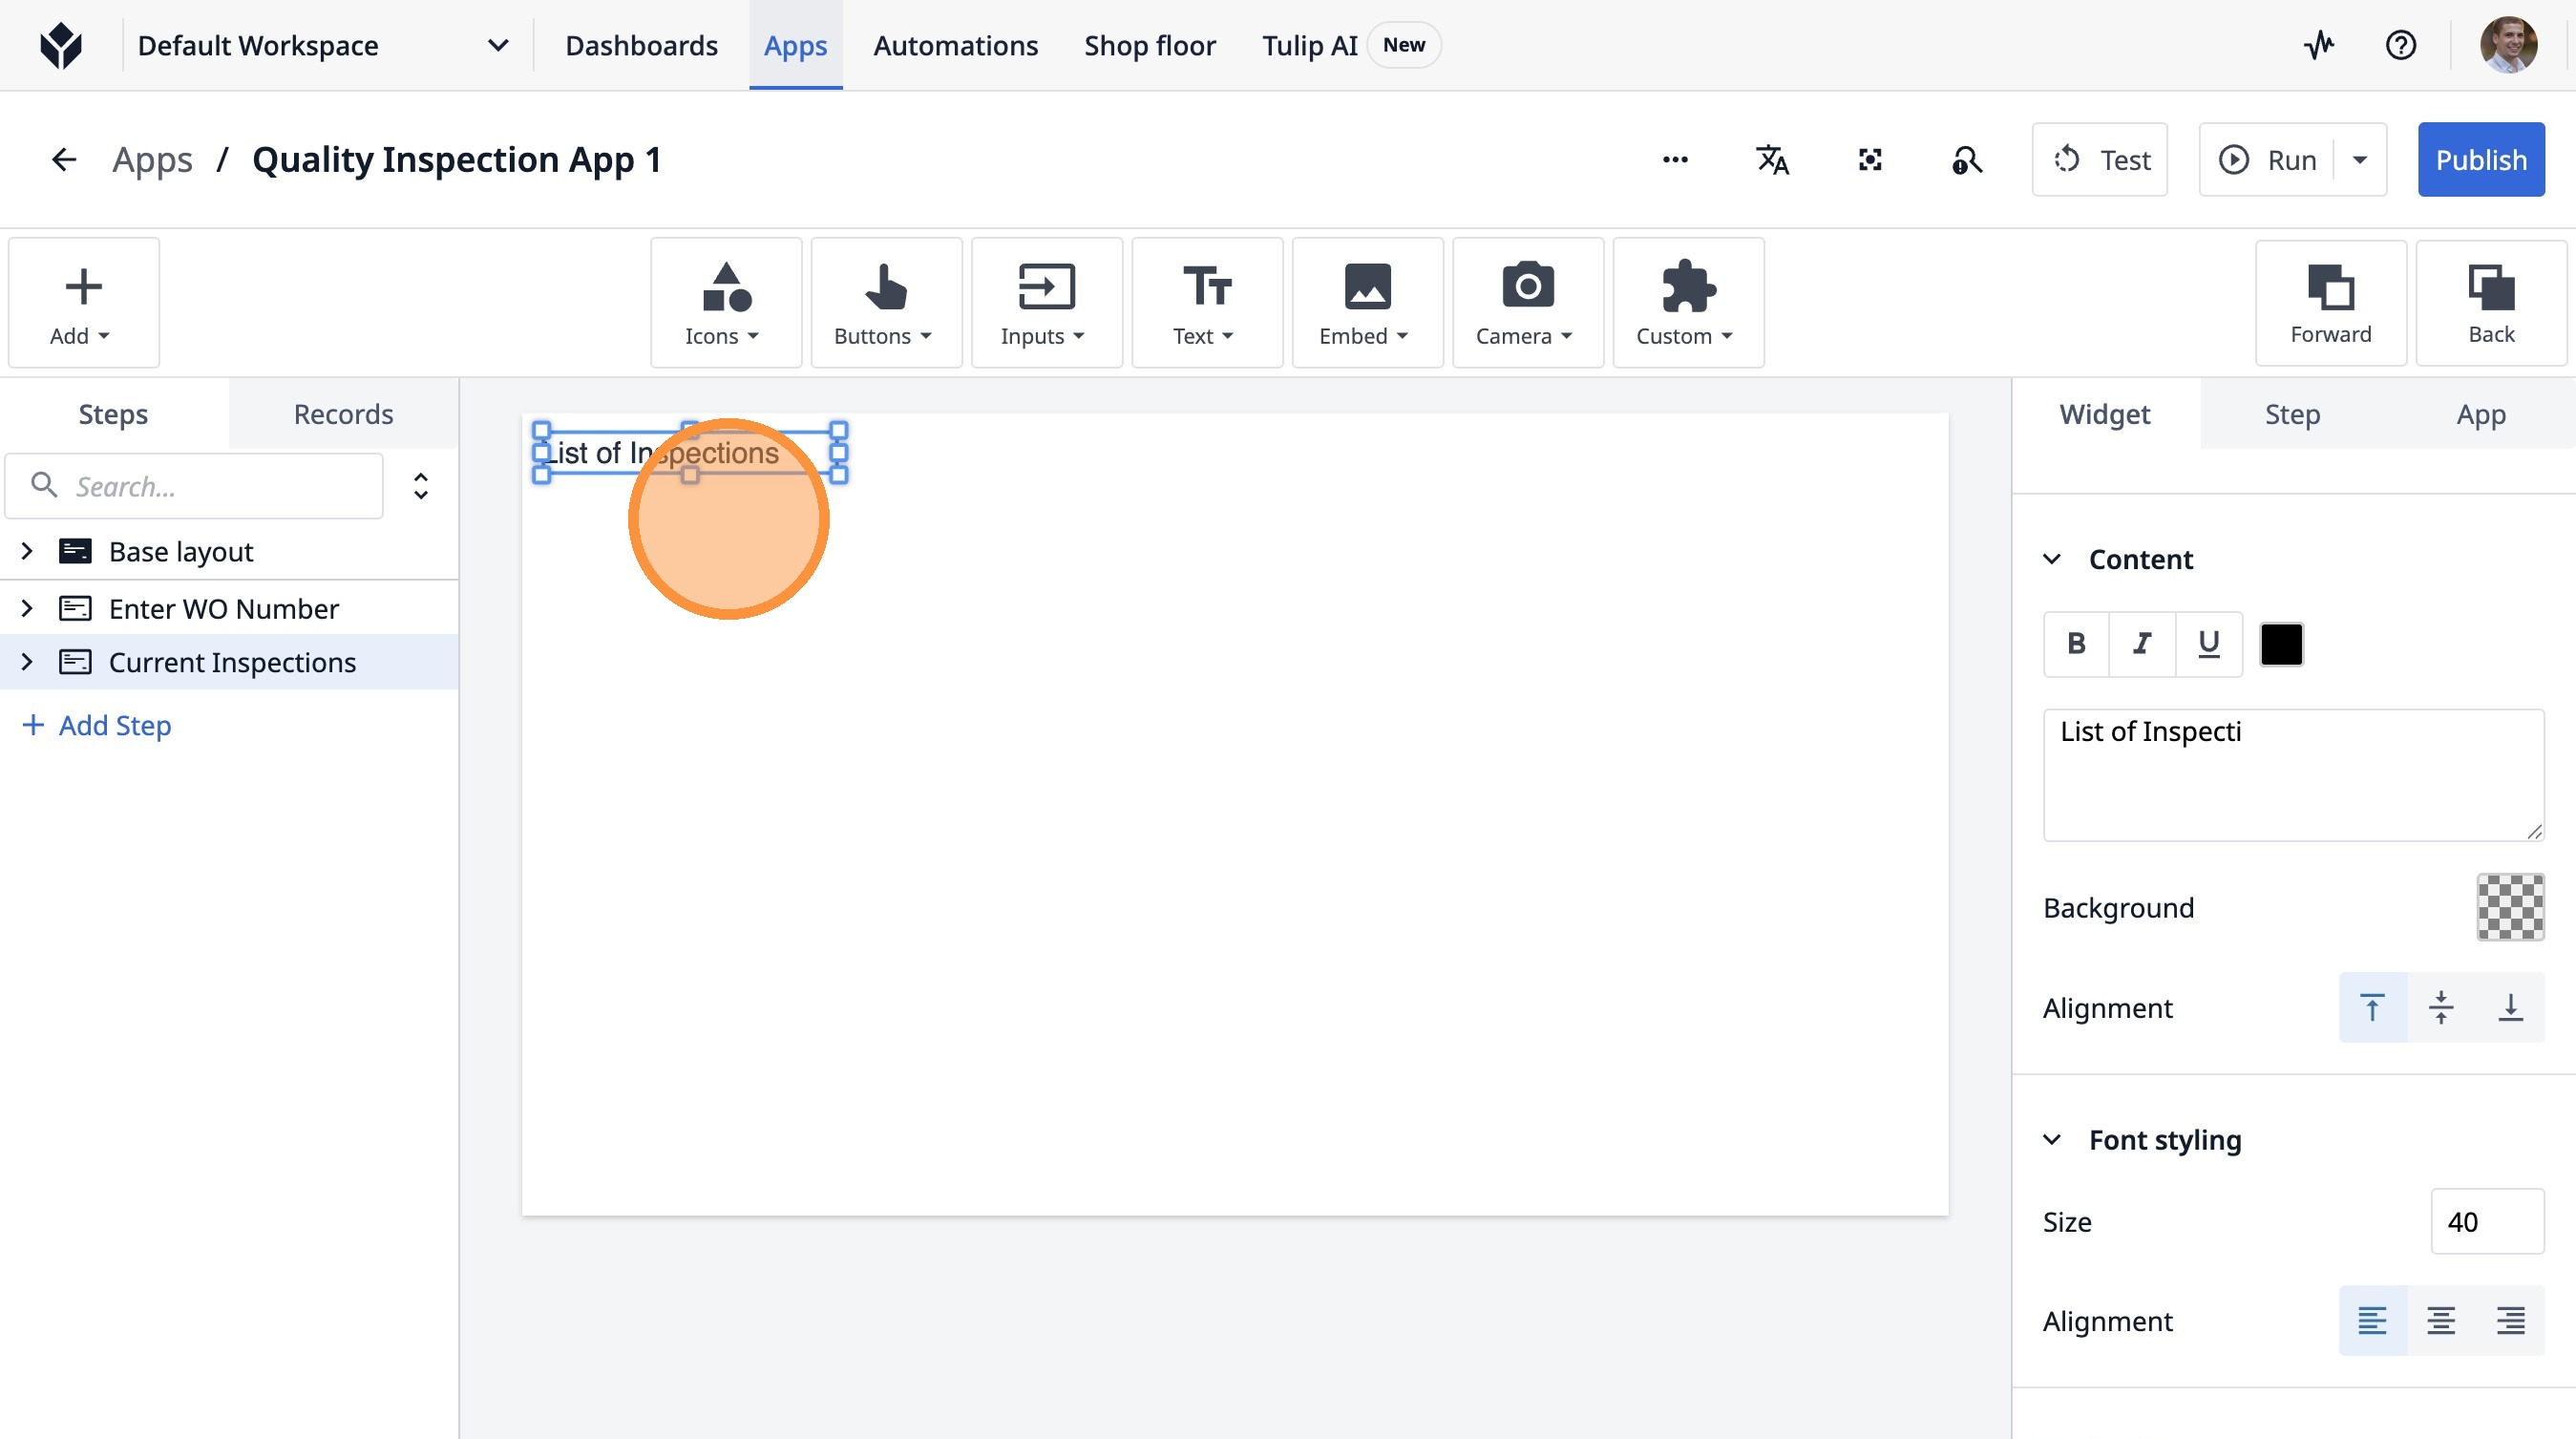Click the help question mark icon
The width and height of the screenshot is (2576, 1439).
click(x=2400, y=45)
